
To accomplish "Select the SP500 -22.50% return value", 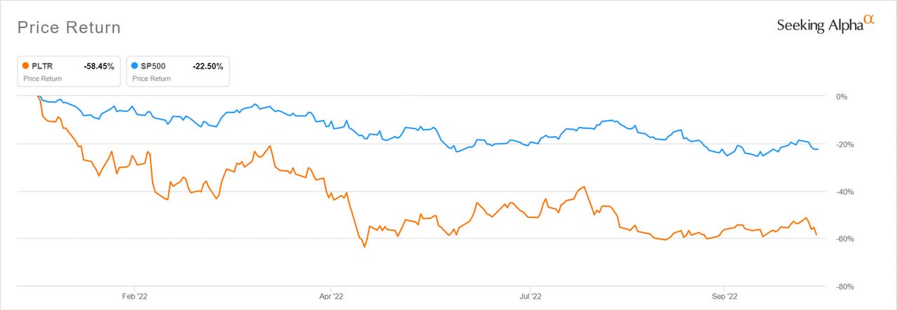I will coord(207,67).
